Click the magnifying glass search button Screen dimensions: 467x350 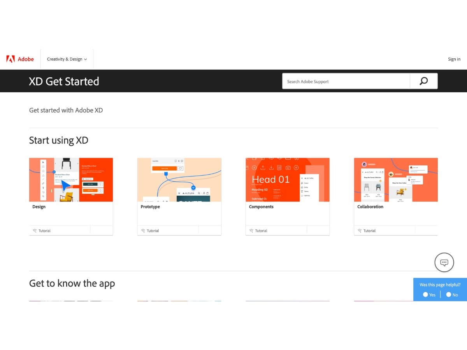tap(424, 81)
